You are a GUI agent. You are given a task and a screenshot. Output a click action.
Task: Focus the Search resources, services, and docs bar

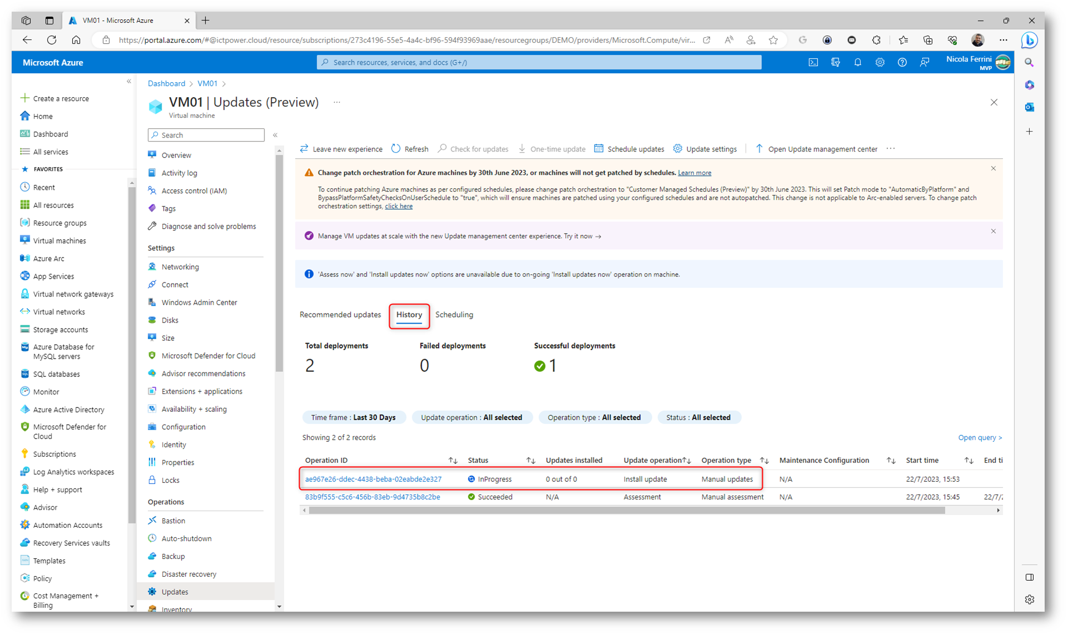click(539, 63)
